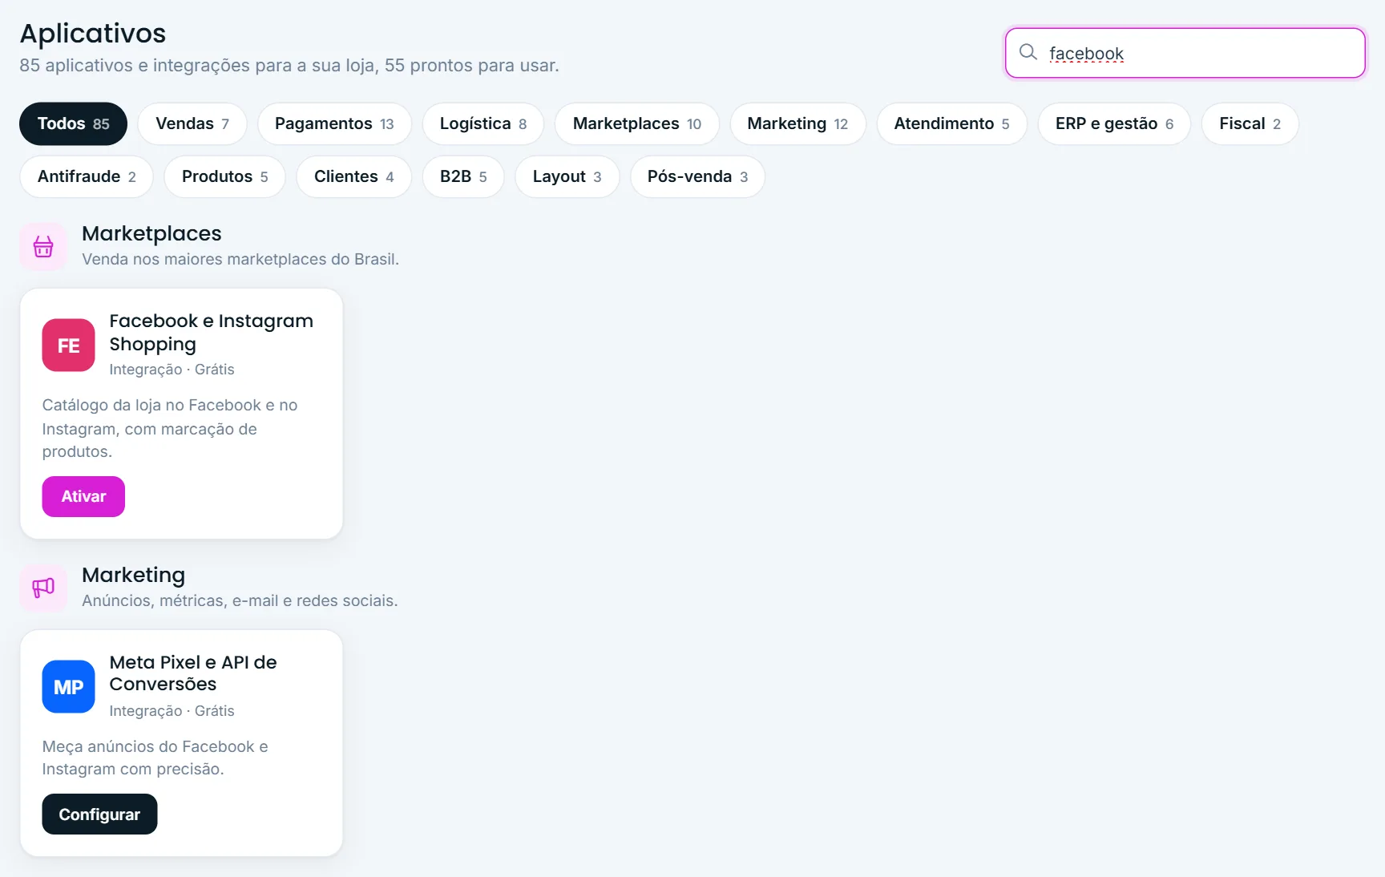The height and width of the screenshot is (877, 1385).
Task: Show the Produtos category
Action: click(224, 176)
